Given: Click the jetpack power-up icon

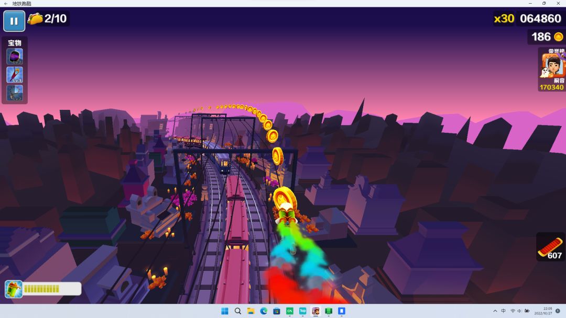Looking at the screenshot, I should tap(13, 289).
